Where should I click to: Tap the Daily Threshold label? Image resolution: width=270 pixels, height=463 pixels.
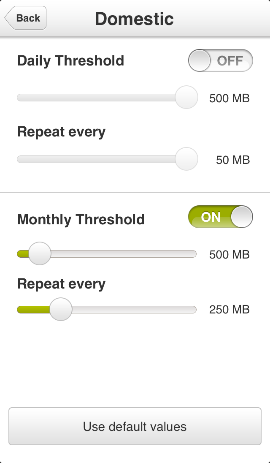click(x=70, y=61)
